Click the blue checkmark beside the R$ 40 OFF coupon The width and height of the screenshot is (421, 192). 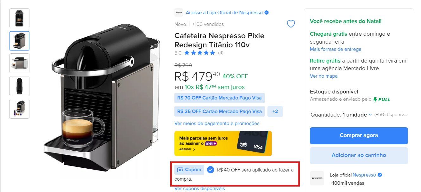click(x=210, y=170)
